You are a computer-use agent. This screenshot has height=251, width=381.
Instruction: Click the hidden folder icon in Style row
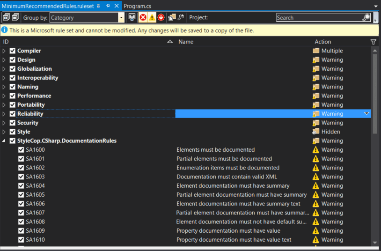[x=315, y=132]
